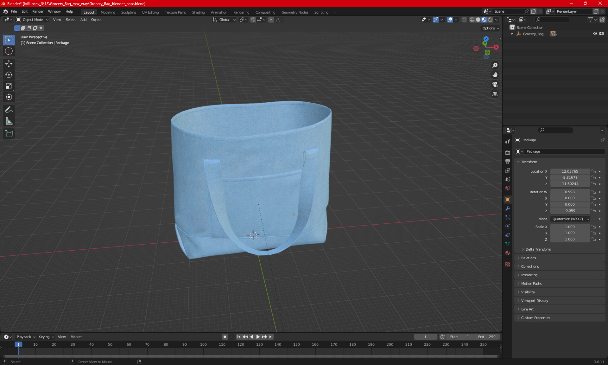Image resolution: width=608 pixels, height=365 pixels.
Task: Expand Grocery_Bag in outliner
Action: (x=512, y=34)
